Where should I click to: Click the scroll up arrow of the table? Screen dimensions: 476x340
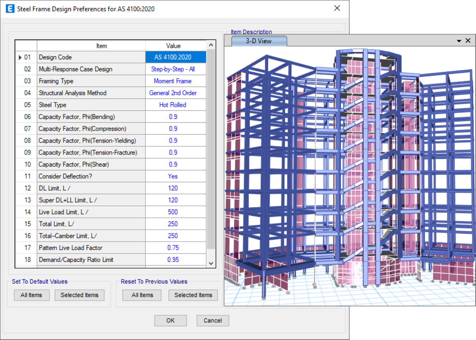pyautogui.click(x=211, y=46)
